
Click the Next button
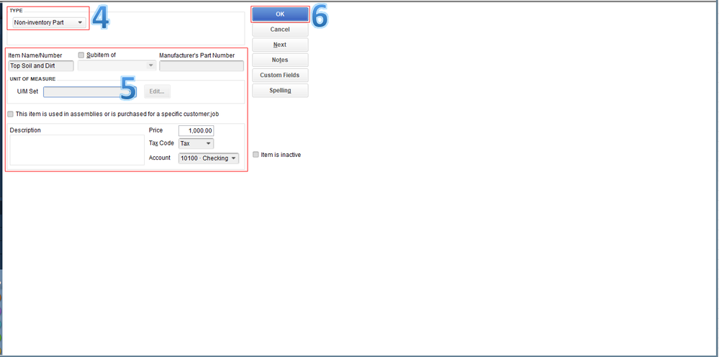[280, 45]
